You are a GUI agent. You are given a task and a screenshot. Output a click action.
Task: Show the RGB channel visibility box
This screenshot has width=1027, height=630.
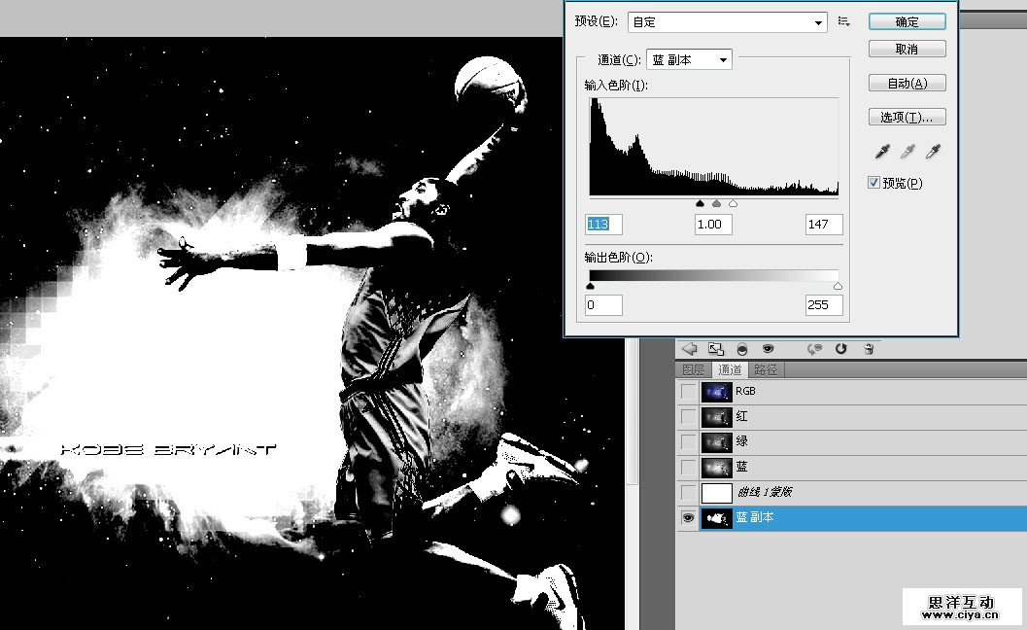[x=689, y=392]
